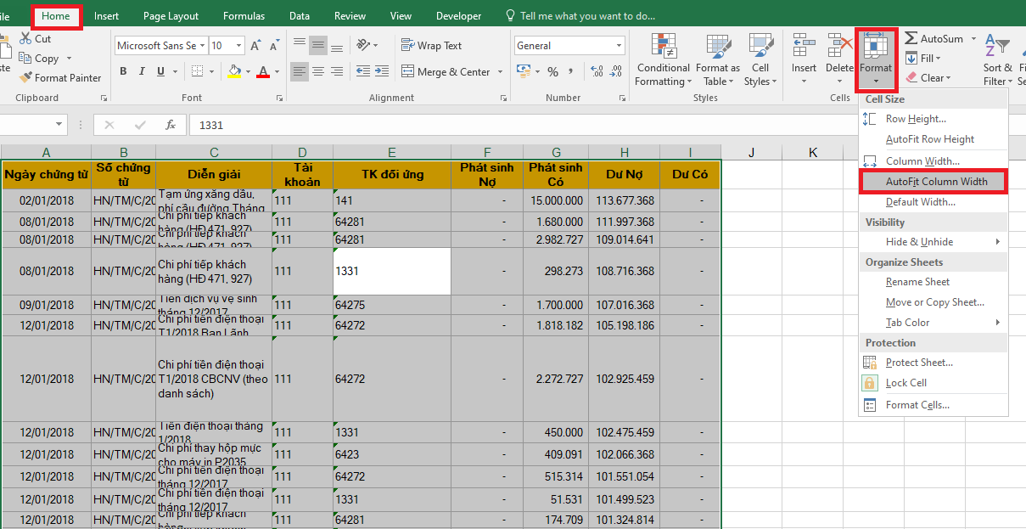Screen dimensions: 1026x529
Task: Click the Cut scissors icon
Action: (25, 39)
